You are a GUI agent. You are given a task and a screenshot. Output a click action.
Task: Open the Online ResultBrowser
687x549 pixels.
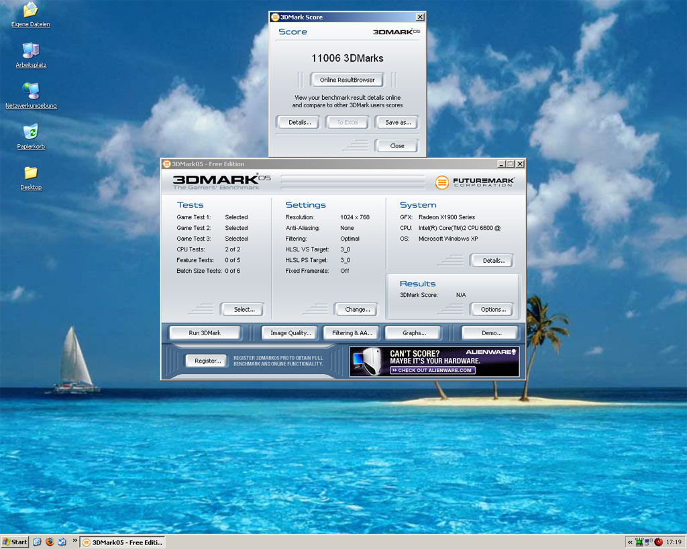point(347,80)
